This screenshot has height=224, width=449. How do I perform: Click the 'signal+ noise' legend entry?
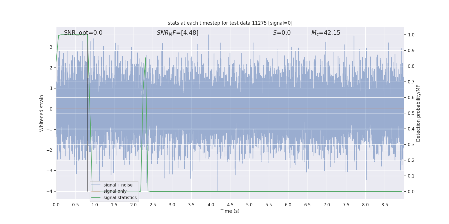[118, 185]
